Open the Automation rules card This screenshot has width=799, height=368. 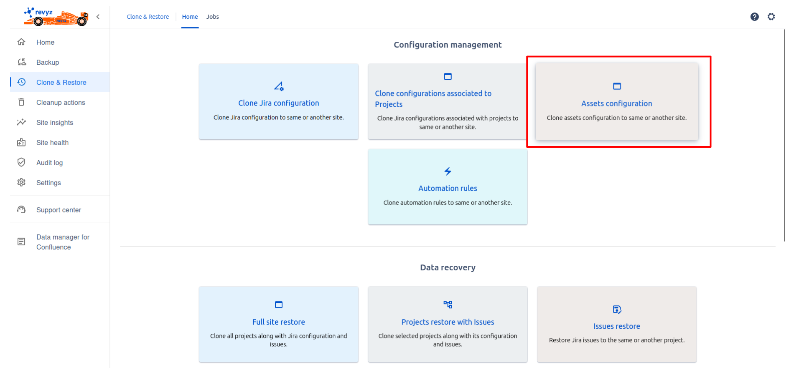point(448,187)
